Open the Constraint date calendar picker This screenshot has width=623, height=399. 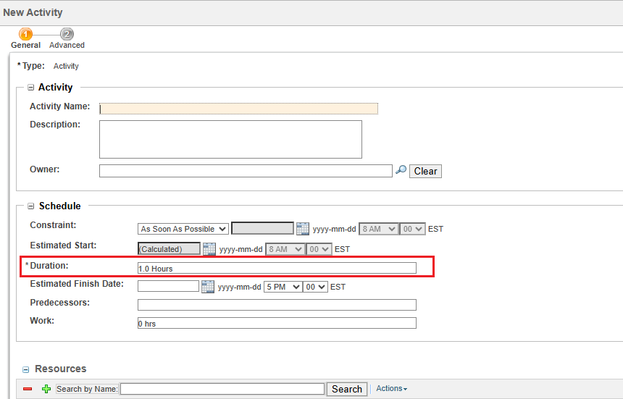pos(303,228)
